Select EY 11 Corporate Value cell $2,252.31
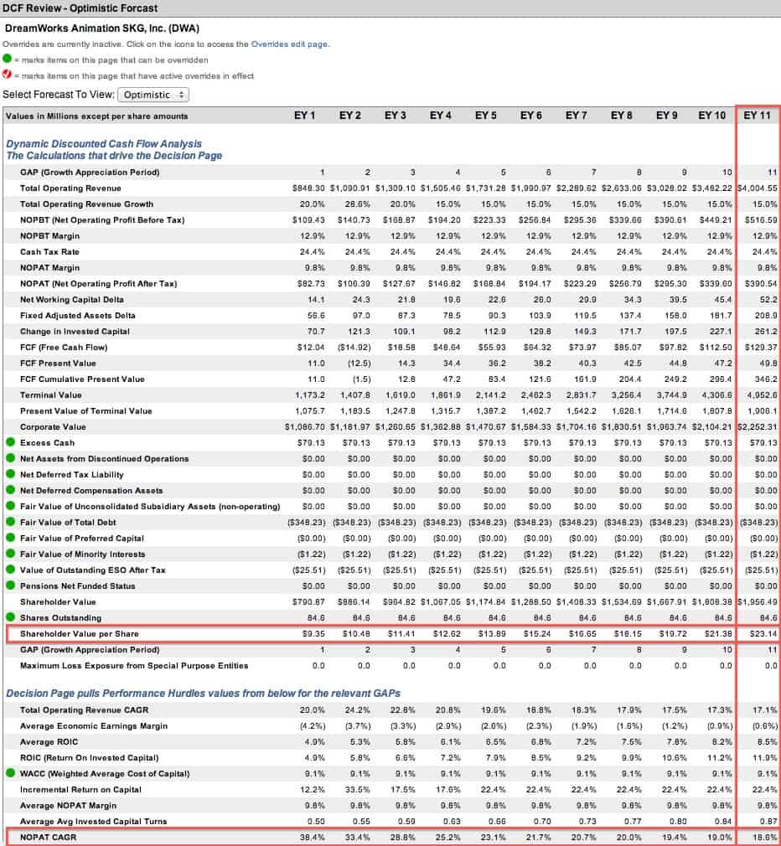 (x=758, y=427)
